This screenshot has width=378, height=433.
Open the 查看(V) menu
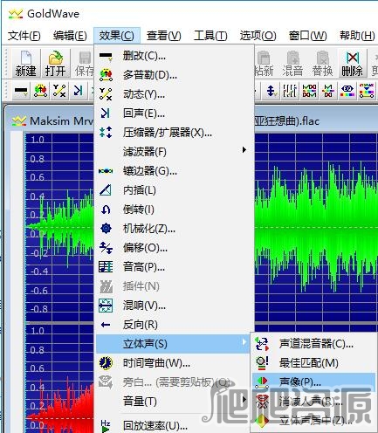tap(163, 36)
